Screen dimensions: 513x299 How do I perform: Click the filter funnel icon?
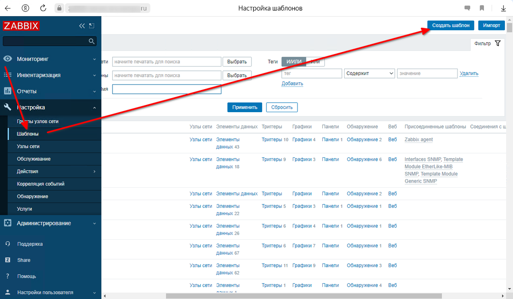[x=497, y=44]
